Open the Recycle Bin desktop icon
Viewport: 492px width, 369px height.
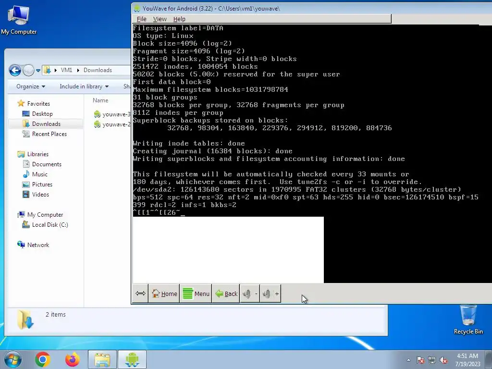(468, 320)
